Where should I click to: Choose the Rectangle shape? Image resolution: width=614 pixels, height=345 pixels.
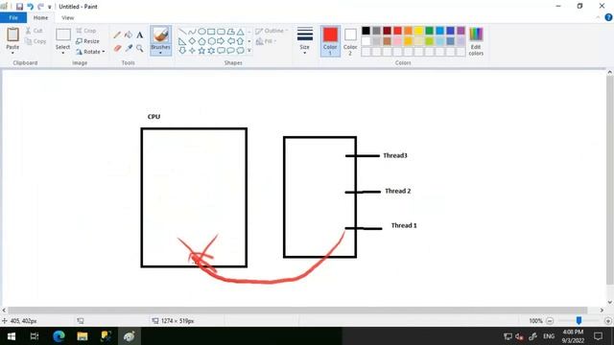click(211, 32)
